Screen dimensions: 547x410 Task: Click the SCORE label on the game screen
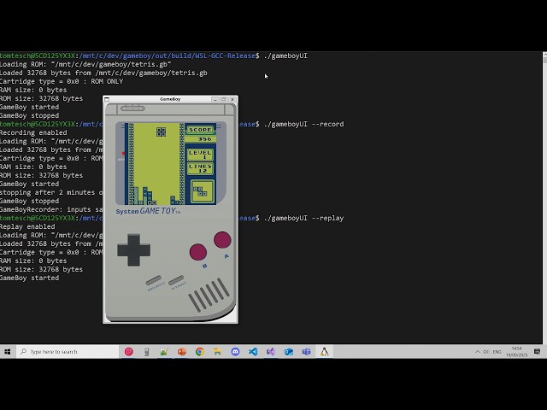(x=200, y=130)
